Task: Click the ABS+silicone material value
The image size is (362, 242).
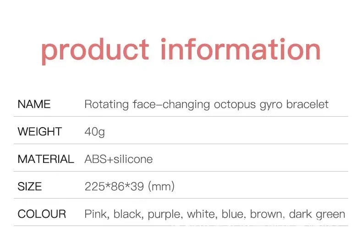Action: pyautogui.click(x=118, y=159)
